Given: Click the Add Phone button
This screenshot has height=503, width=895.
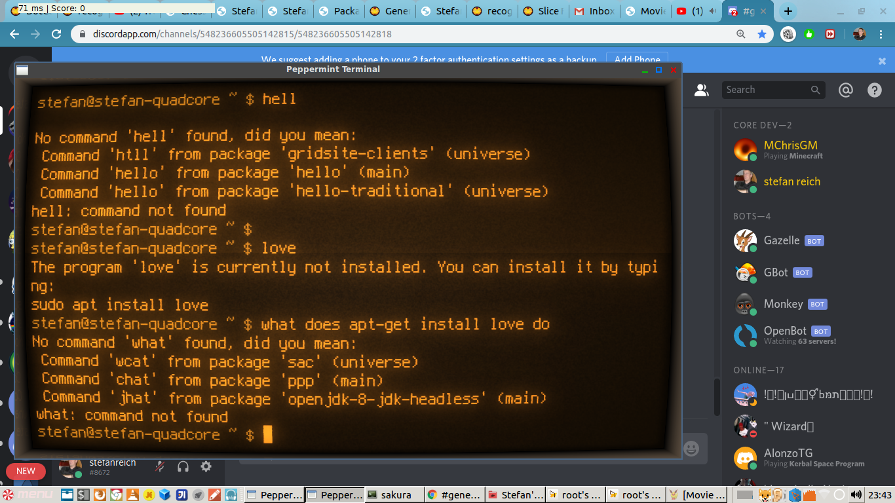Looking at the screenshot, I should click(637, 59).
